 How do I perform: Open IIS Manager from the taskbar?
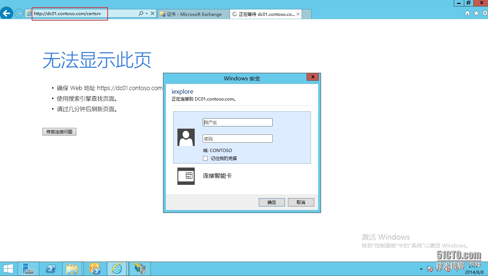tap(139, 268)
